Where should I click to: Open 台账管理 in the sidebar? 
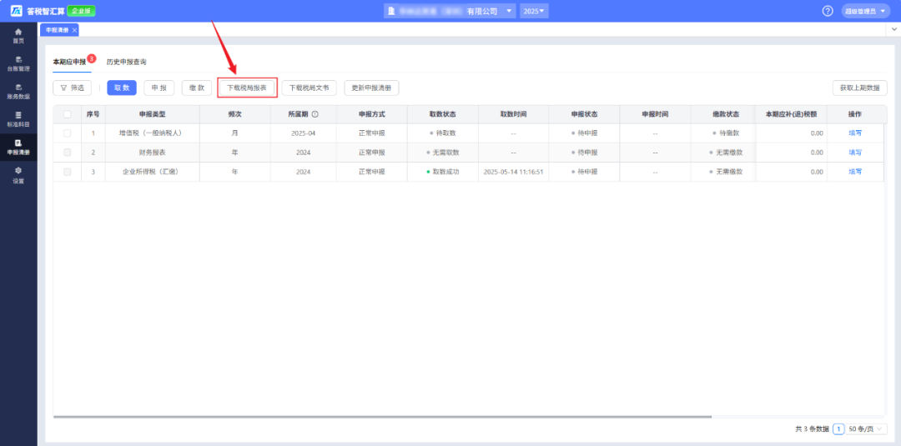[18, 63]
